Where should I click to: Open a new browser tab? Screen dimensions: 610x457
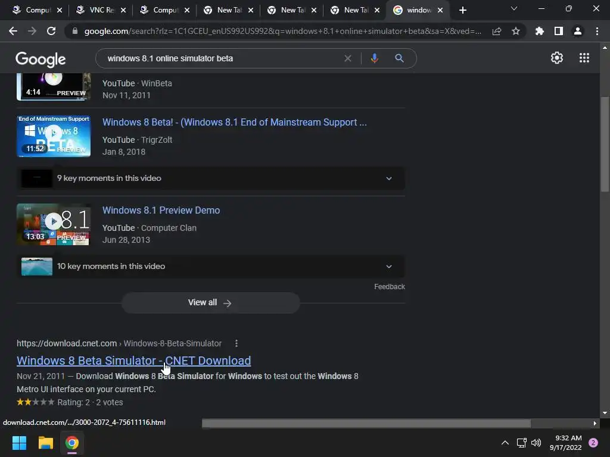click(x=462, y=10)
